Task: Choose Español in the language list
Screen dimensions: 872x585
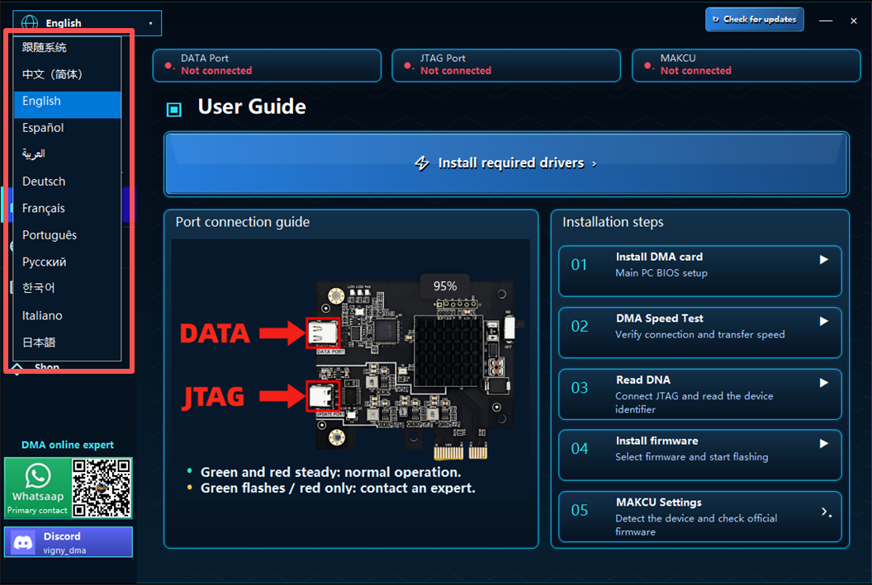Action: (x=67, y=128)
